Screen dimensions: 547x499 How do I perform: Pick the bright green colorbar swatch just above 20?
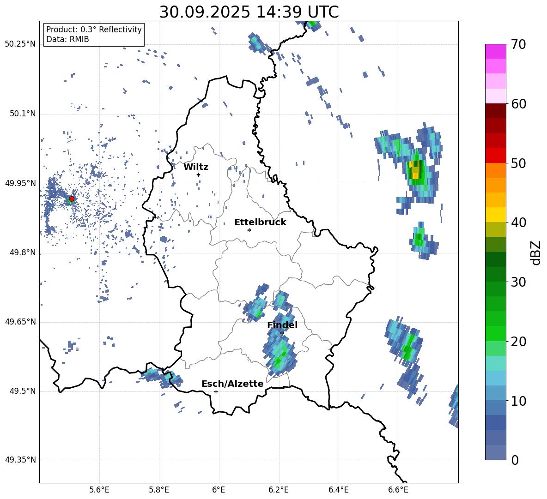click(495, 333)
